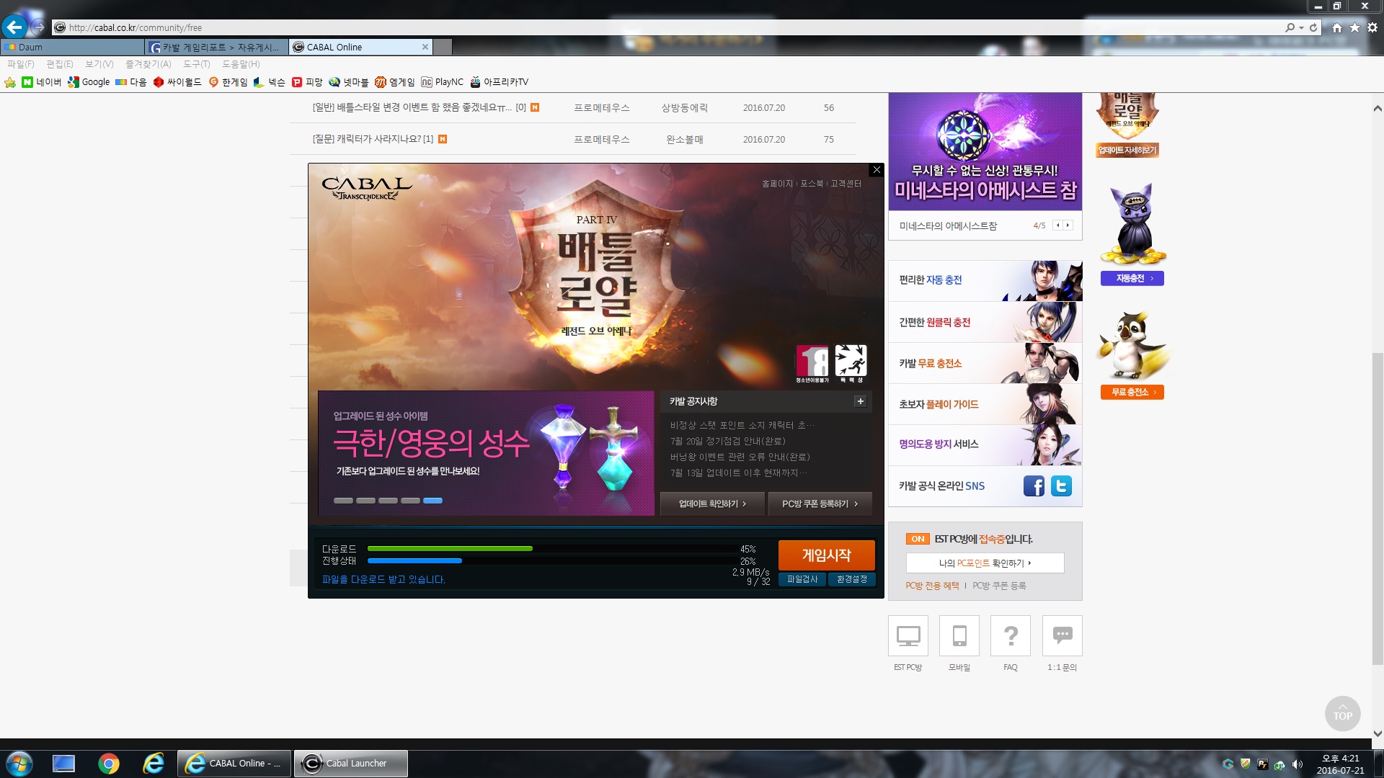Click the page refresh icon
This screenshot has width=1384, height=778.
1313,27
